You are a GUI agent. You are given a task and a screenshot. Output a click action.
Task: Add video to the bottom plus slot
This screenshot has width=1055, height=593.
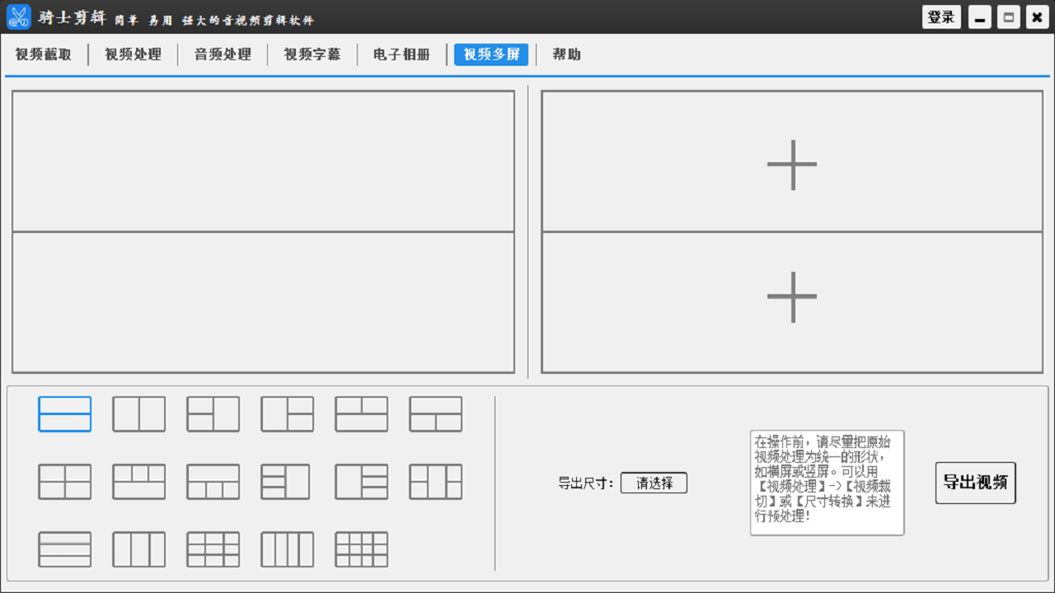click(x=792, y=296)
